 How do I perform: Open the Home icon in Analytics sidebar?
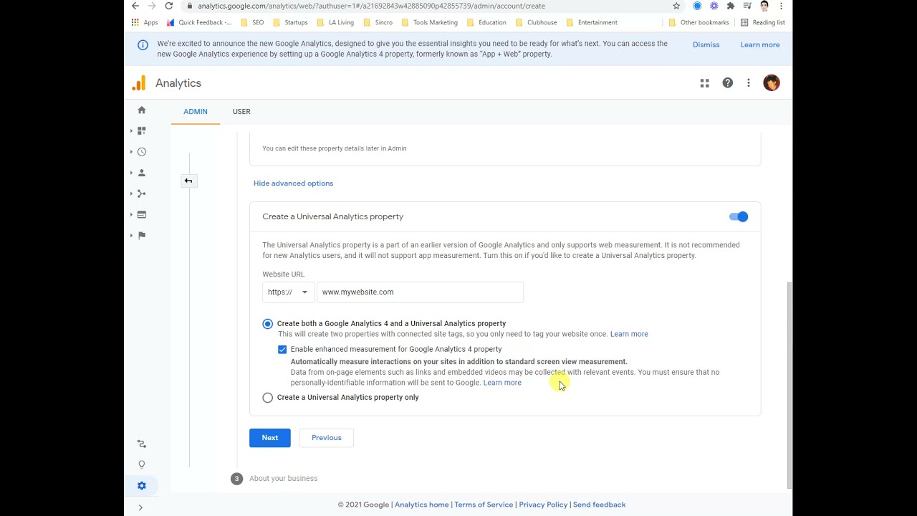tap(141, 110)
